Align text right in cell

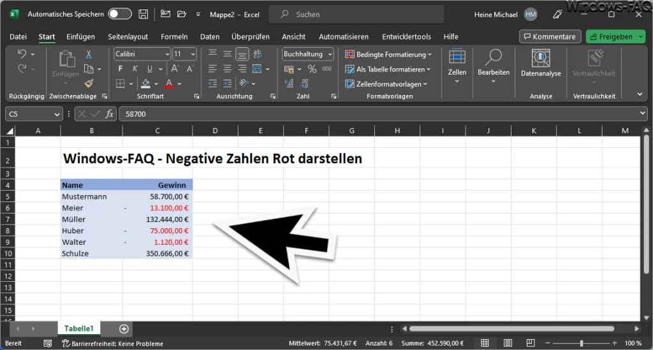(242, 69)
